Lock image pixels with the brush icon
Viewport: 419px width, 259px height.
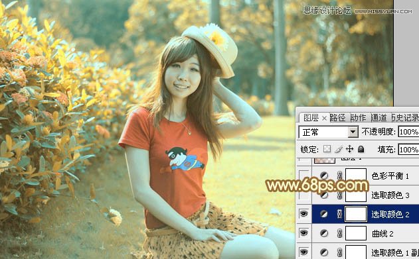click(x=339, y=149)
